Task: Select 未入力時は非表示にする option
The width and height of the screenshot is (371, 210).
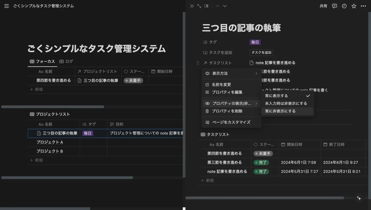Action: click(x=288, y=104)
